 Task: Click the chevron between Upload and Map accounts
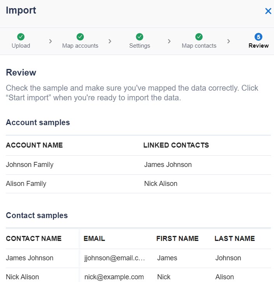(50, 41)
